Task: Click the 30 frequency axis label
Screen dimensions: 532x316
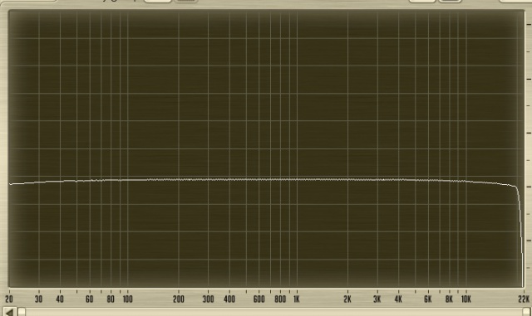Action: click(39, 299)
